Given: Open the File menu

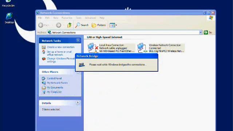Looking at the screenshot, I should point(40,18).
